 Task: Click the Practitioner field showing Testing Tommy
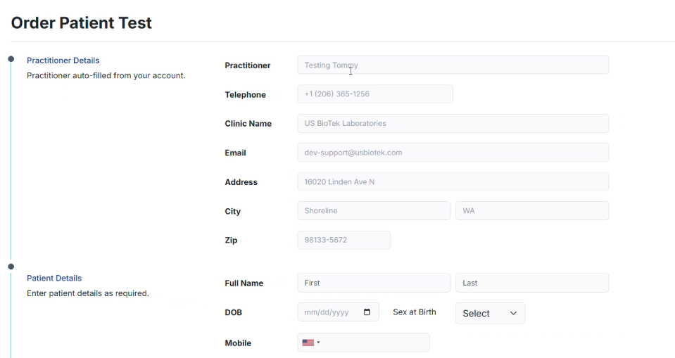coord(453,65)
